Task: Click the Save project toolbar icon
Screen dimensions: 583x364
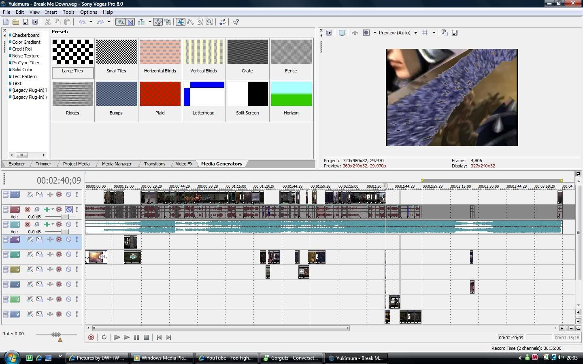Action: pos(25,22)
